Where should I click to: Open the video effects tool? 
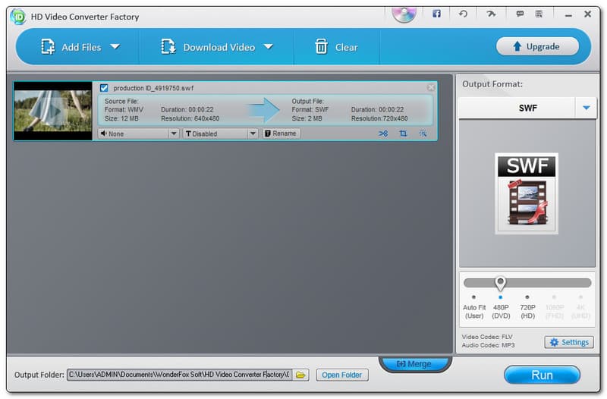click(x=423, y=134)
